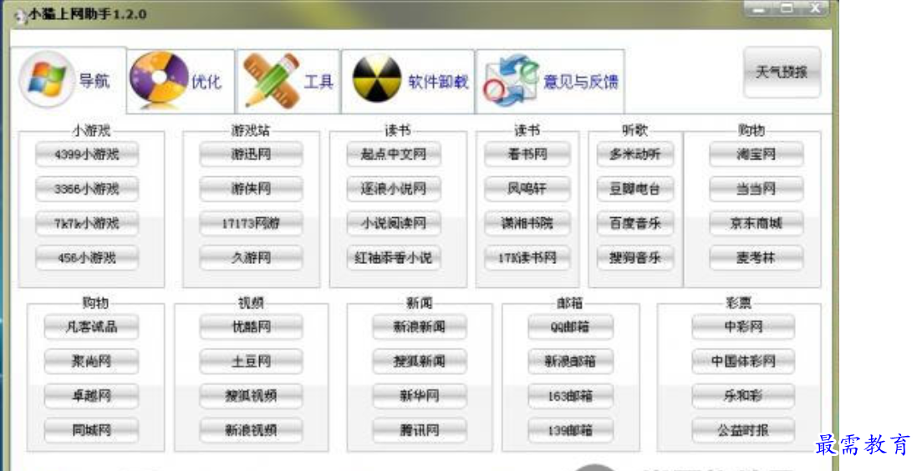
Task: Click the 天气预报 button
Action: (782, 73)
